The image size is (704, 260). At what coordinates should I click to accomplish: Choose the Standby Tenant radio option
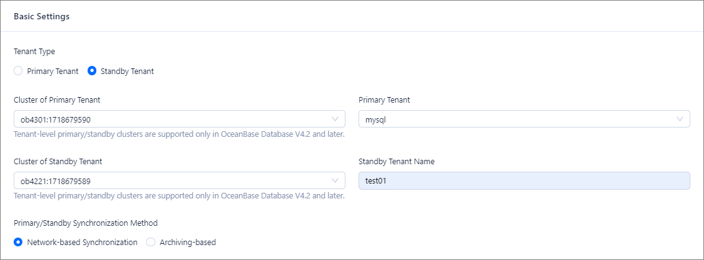[92, 71]
